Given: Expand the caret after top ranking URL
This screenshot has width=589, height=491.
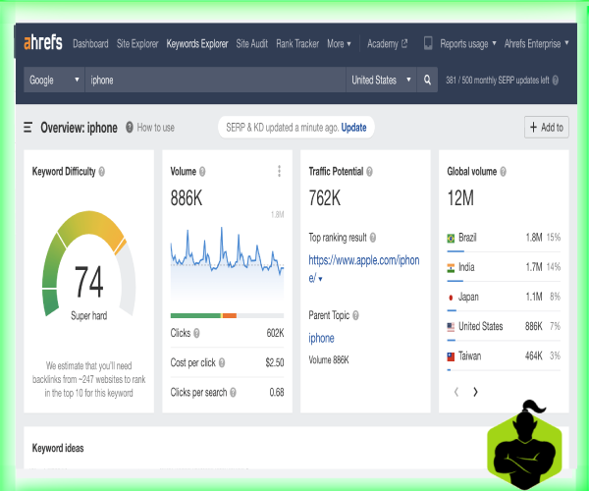Looking at the screenshot, I should 320,279.
